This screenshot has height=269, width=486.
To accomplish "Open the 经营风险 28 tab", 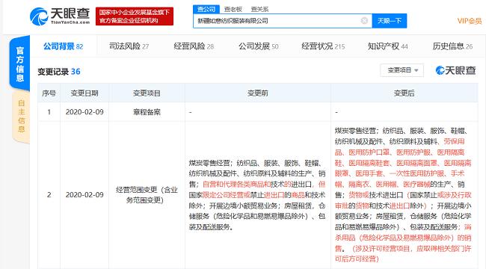I will [194, 46].
